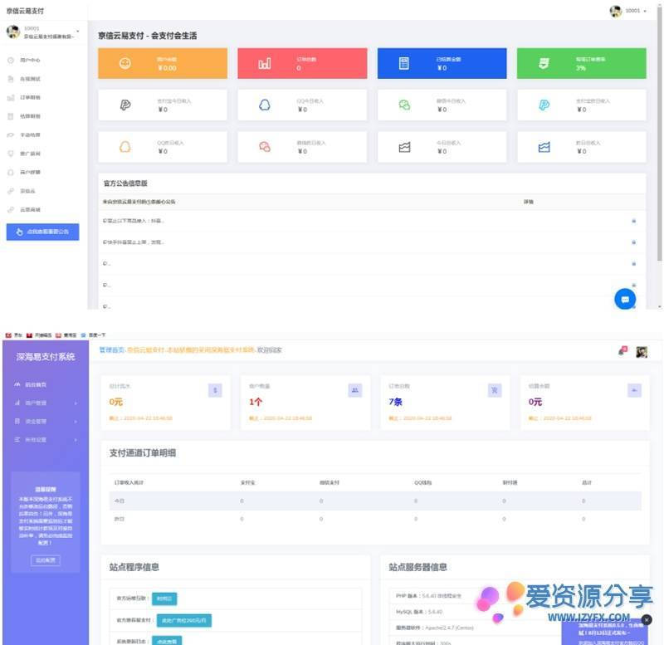Open first bookmark in the bookmarks bar
The image size is (664, 645).
coord(13,335)
